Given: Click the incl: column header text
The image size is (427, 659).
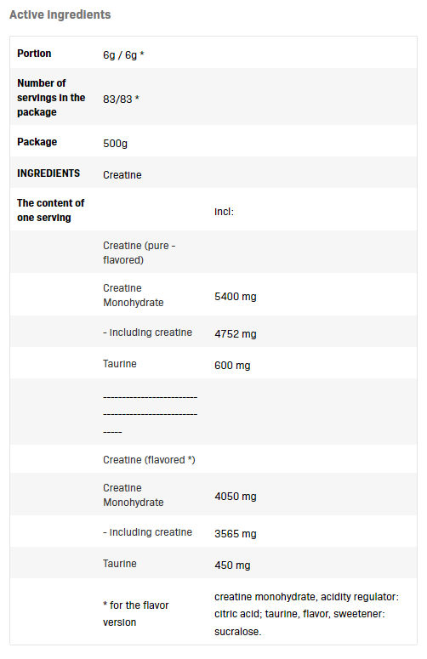Looking at the screenshot, I should pos(224,212).
